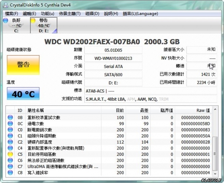The image size is (224, 183).
Task: Click the 屬性名稱 column header
Action: point(63,110)
